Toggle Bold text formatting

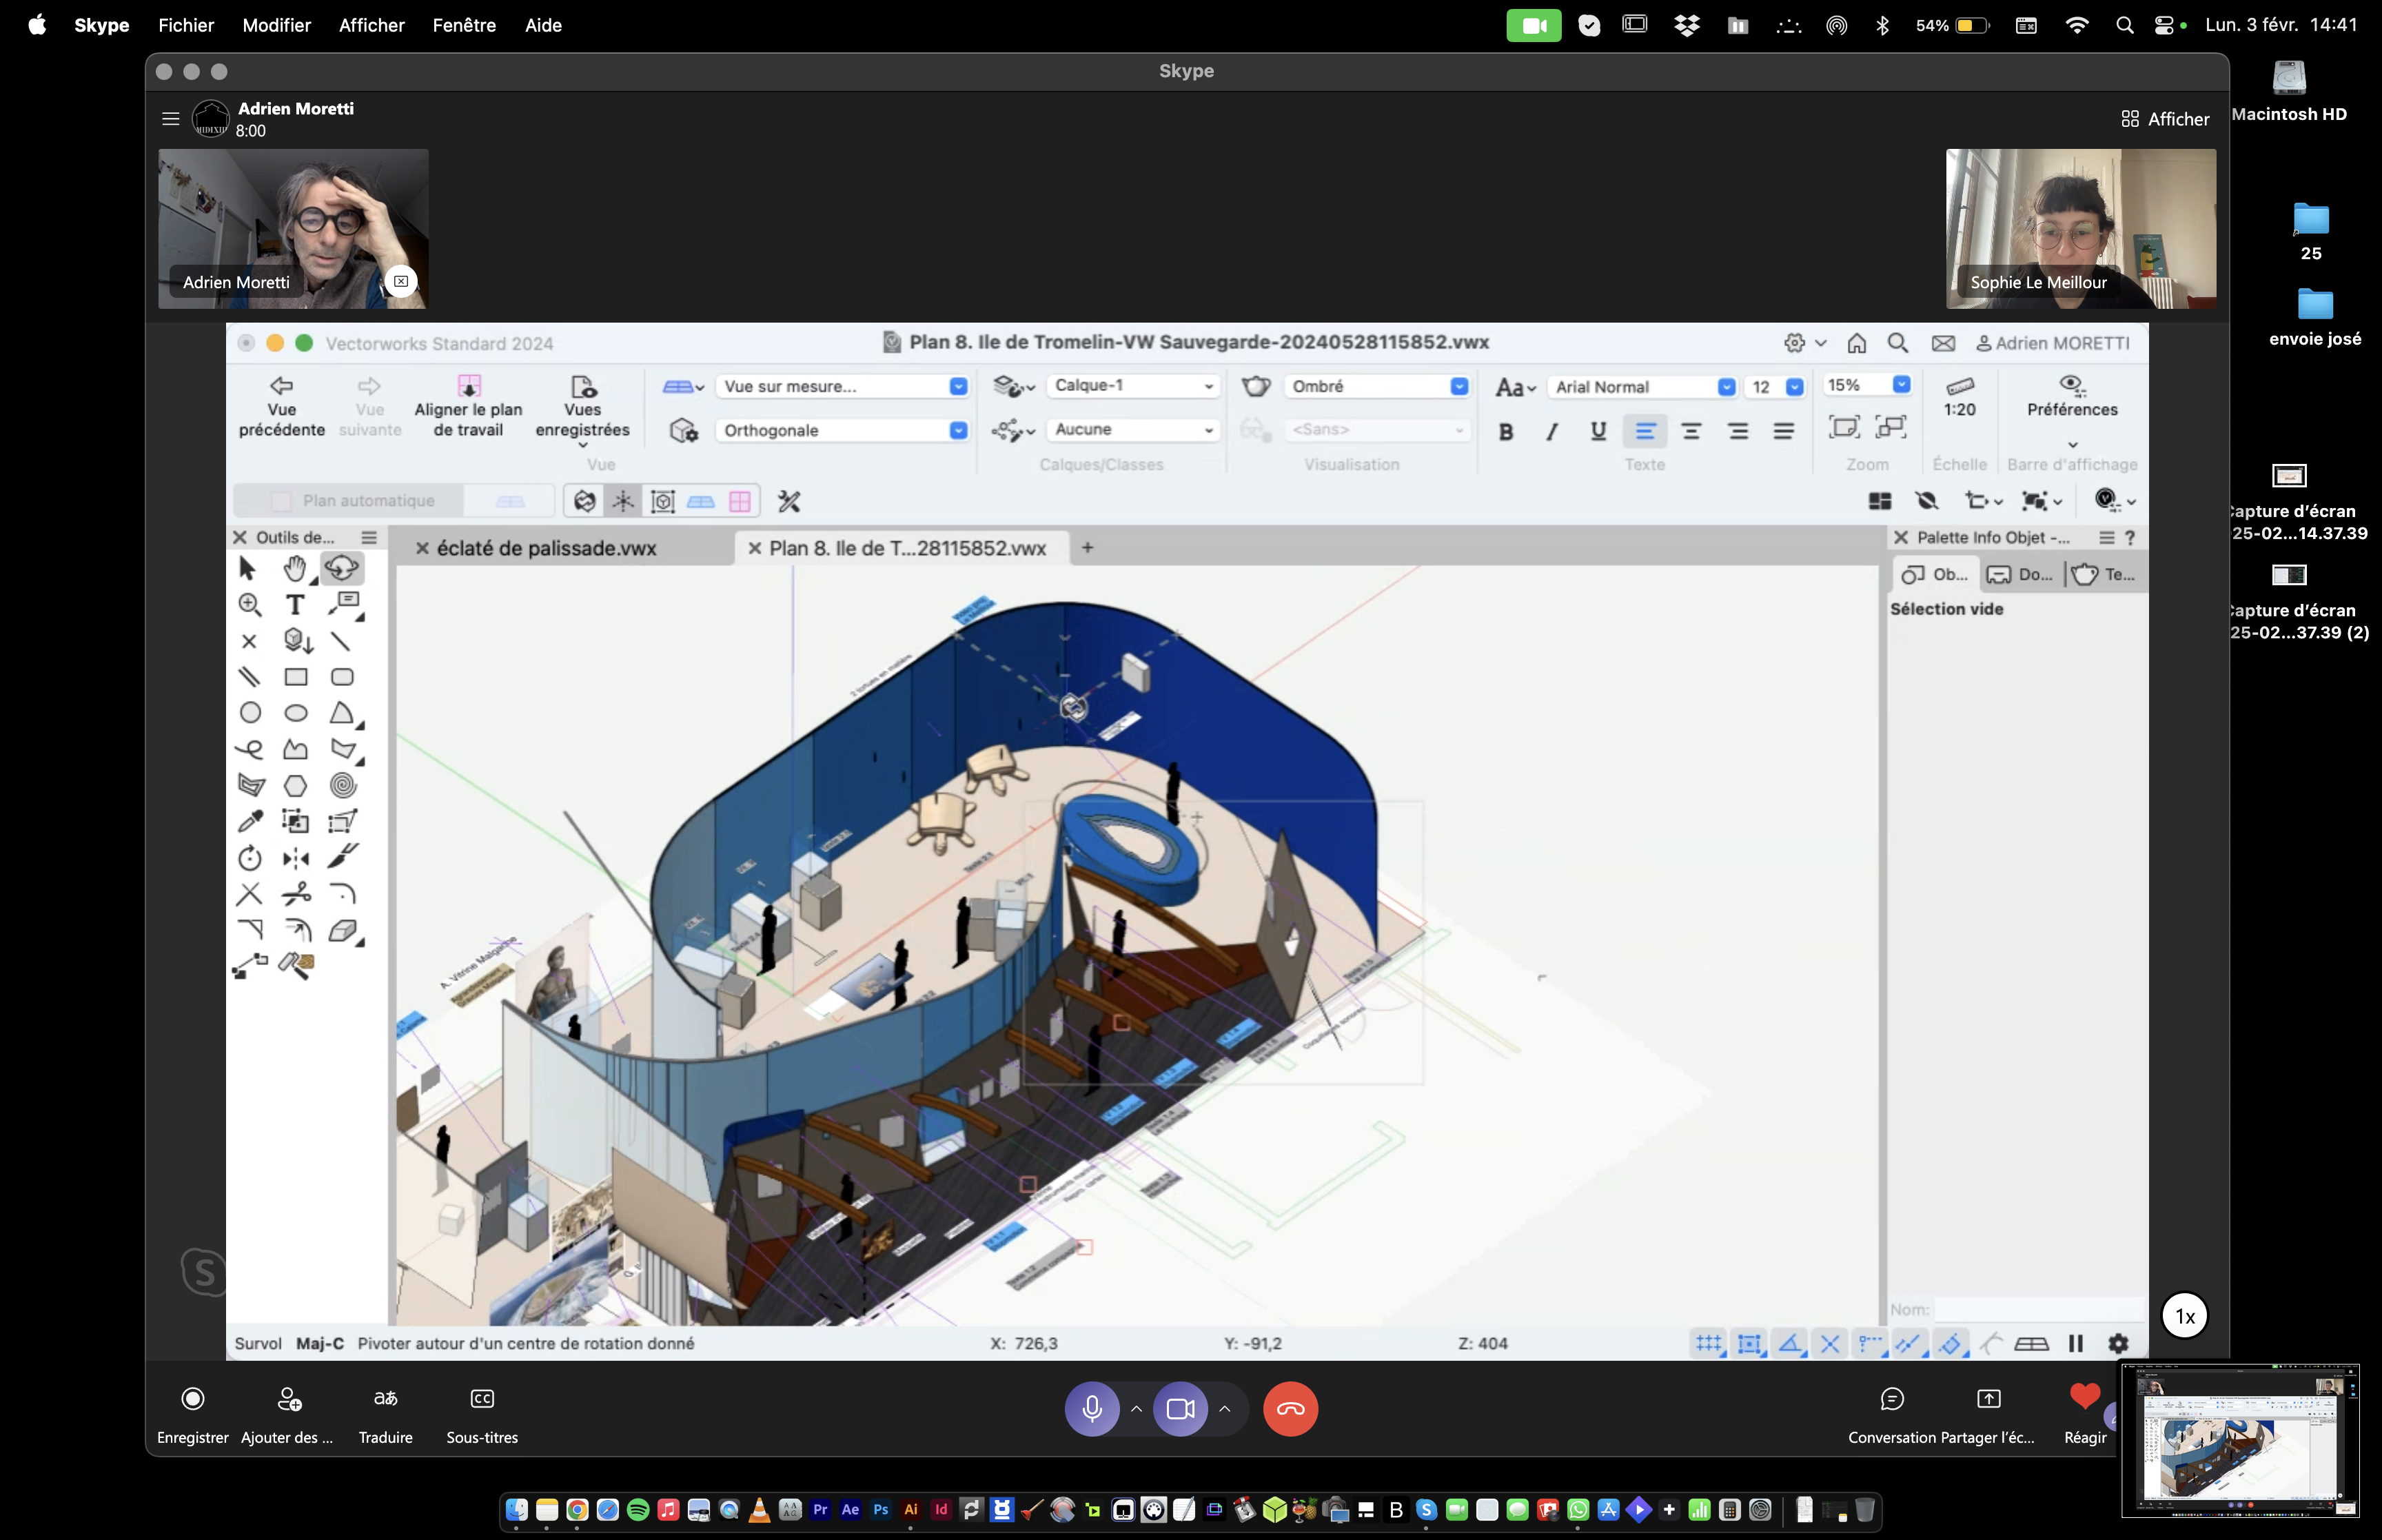click(x=1505, y=431)
